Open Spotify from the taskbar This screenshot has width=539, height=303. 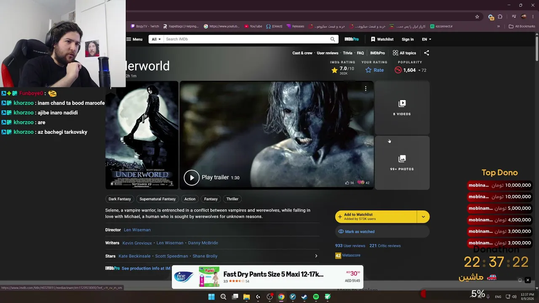click(x=316, y=297)
